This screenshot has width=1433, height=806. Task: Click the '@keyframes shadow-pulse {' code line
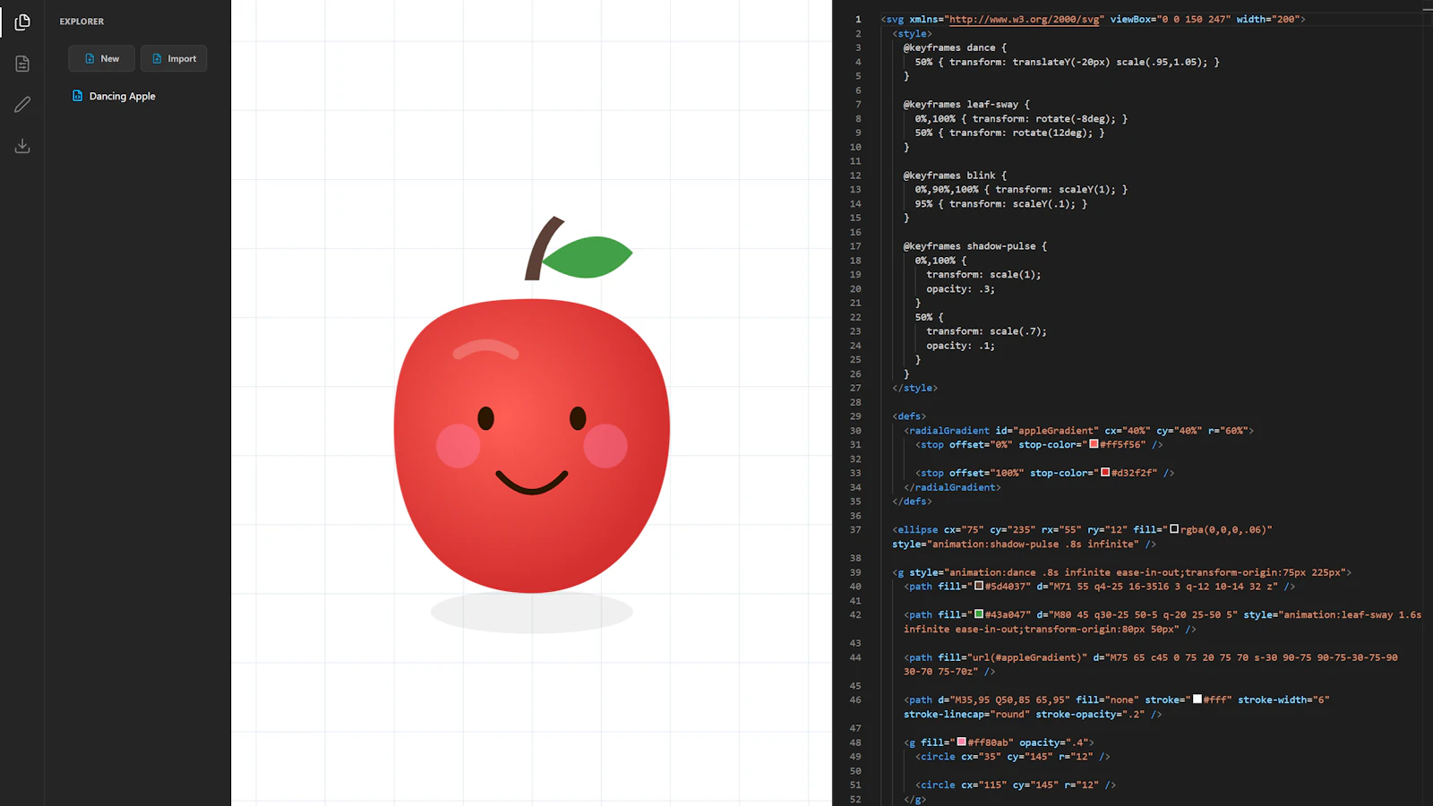[975, 246]
